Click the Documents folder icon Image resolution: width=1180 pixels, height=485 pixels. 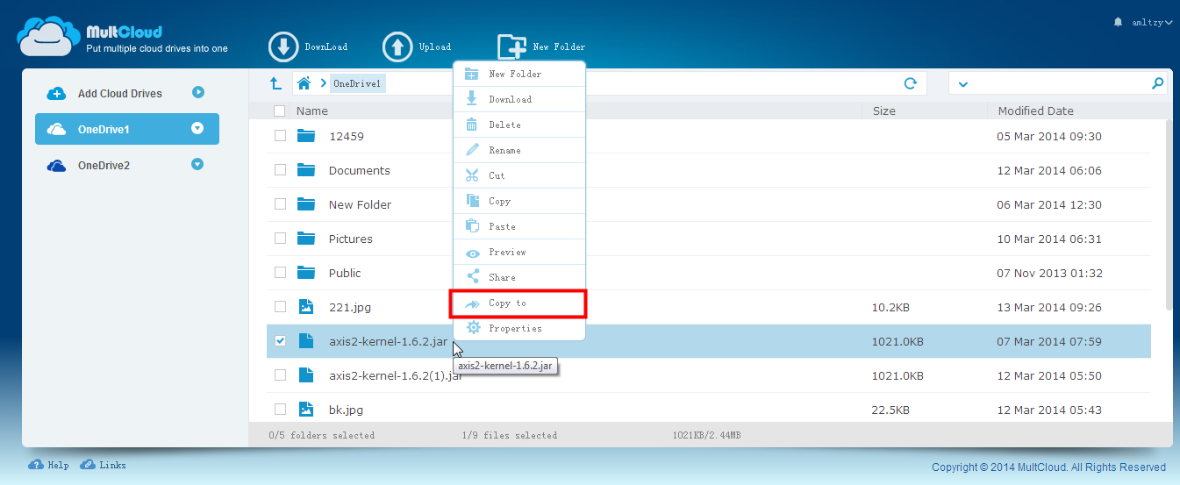click(x=305, y=170)
